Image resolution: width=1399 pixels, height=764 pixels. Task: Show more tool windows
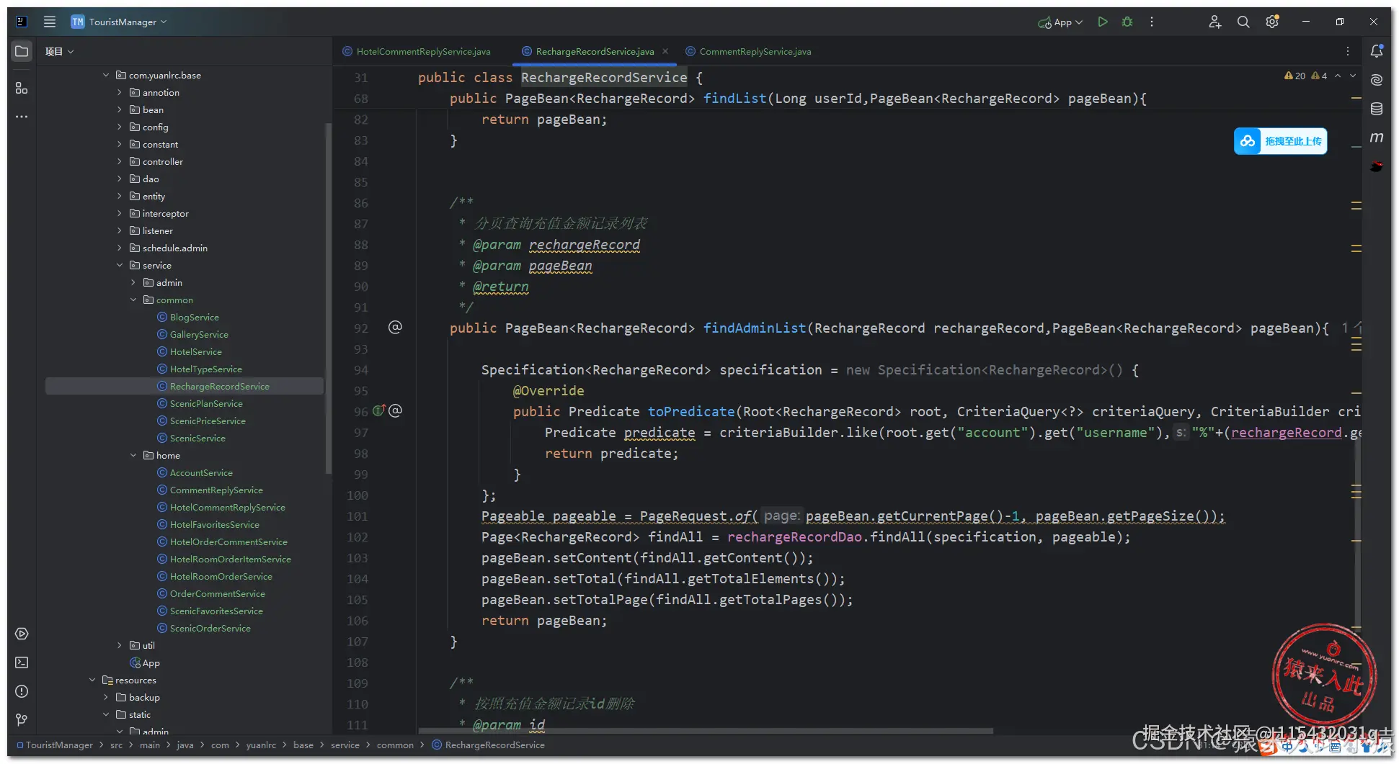pyautogui.click(x=22, y=117)
